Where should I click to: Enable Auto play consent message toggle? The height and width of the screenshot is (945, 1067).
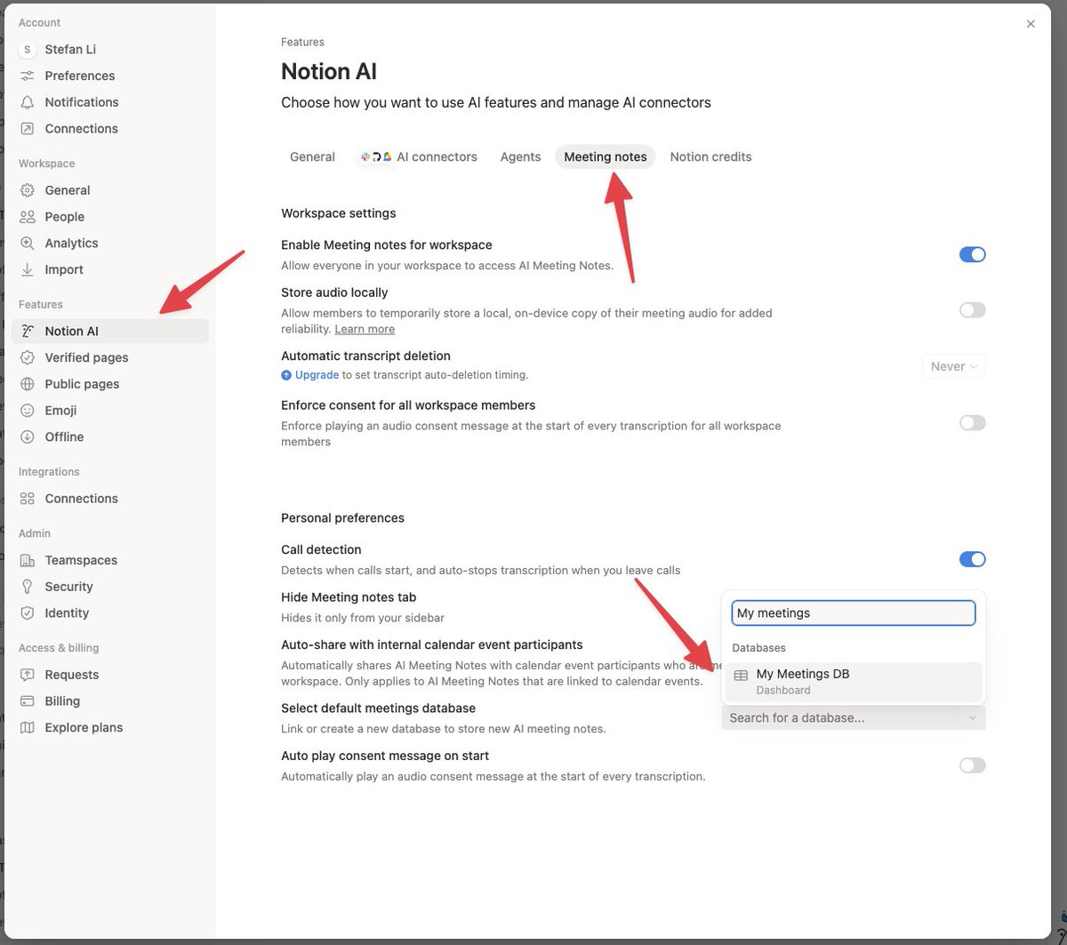pos(973,765)
